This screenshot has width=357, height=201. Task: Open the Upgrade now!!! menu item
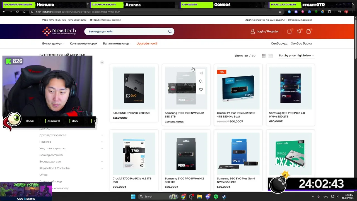[x=147, y=44]
